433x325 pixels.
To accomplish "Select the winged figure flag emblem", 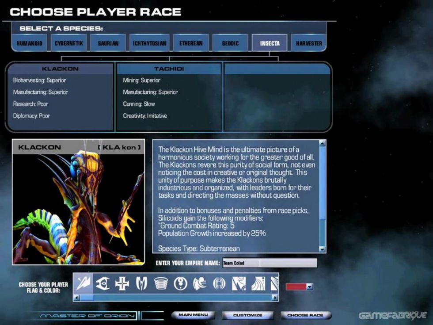I will pyautogui.click(x=200, y=283).
